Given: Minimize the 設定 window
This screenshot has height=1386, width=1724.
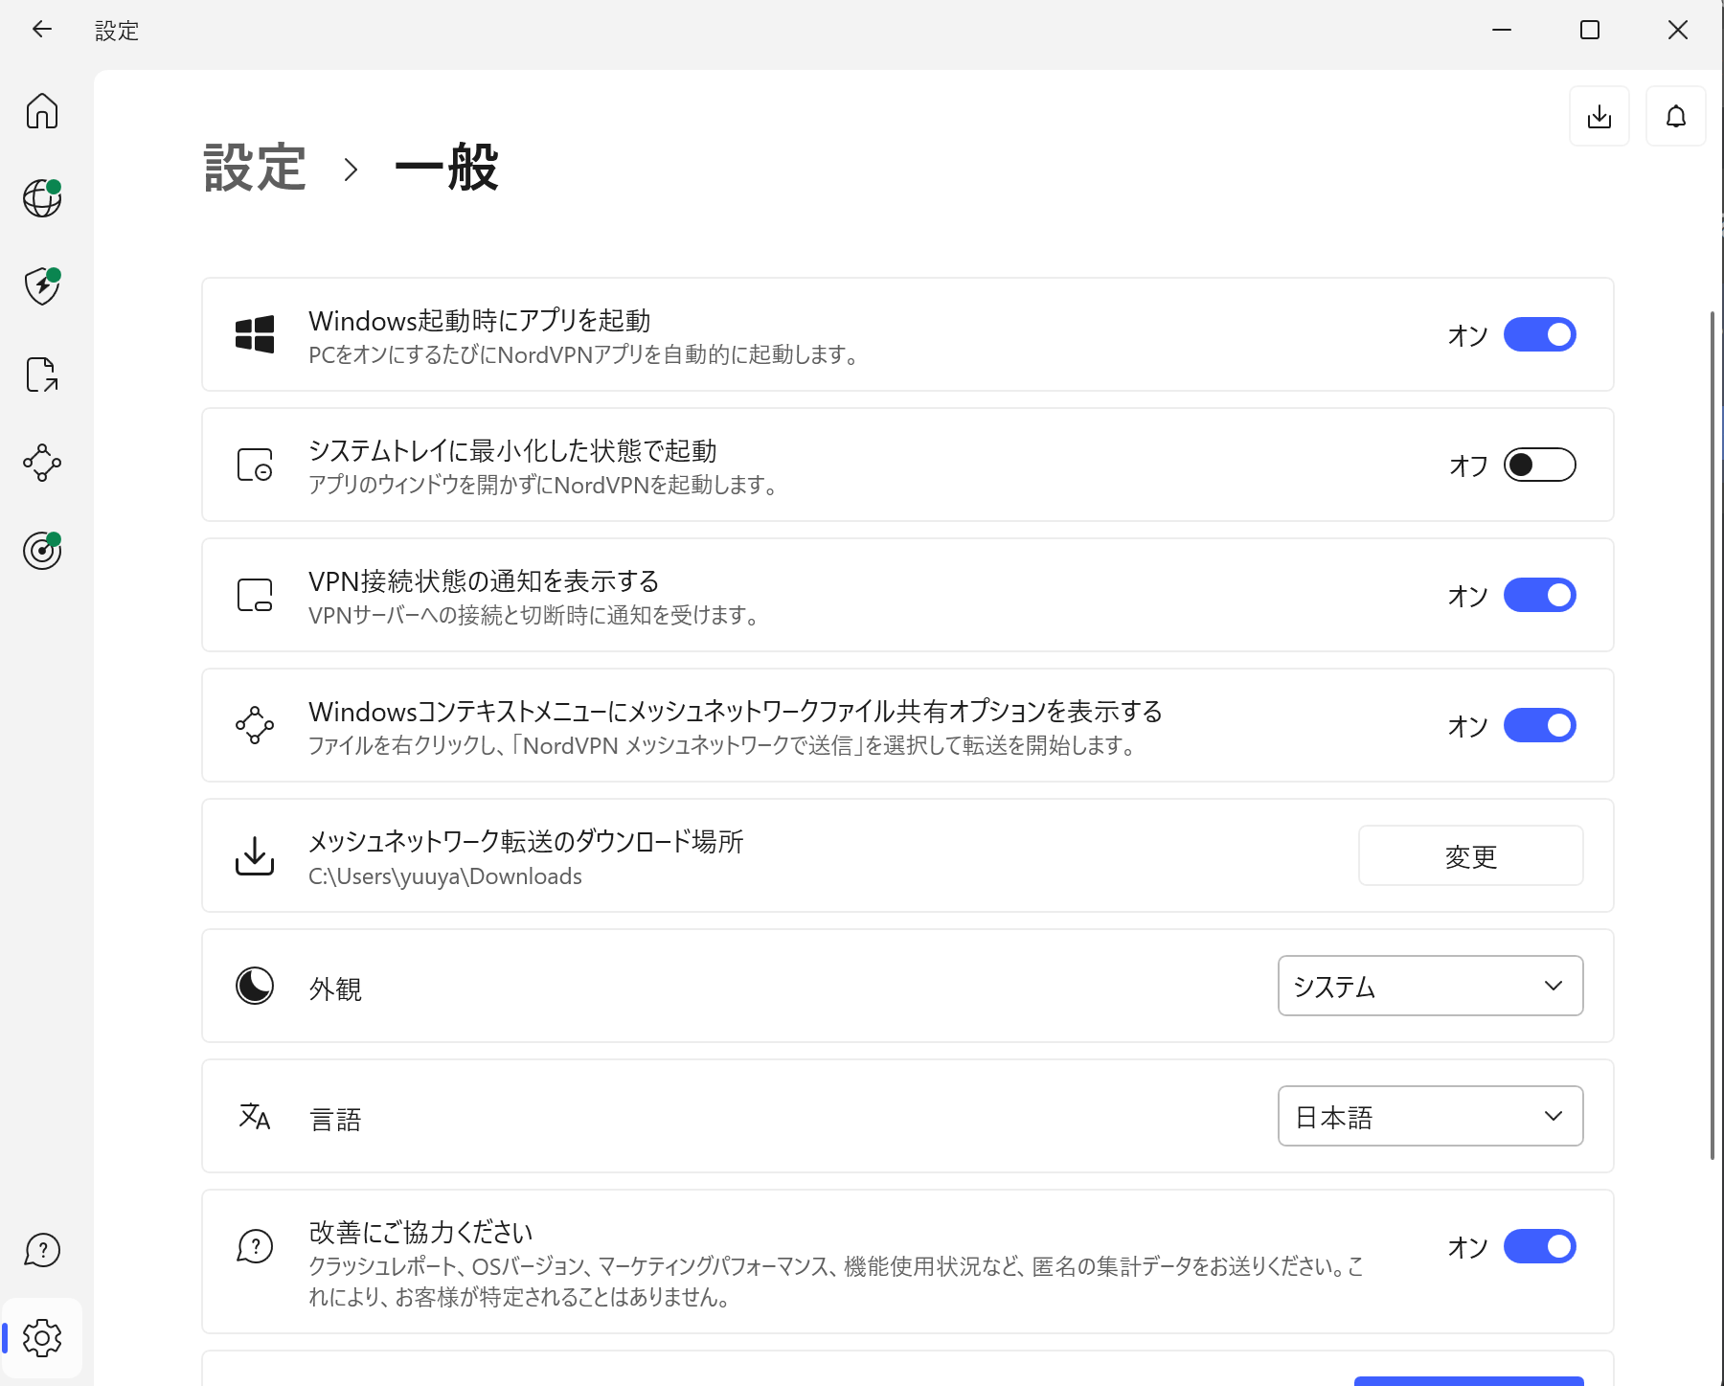Looking at the screenshot, I should coord(1502,30).
